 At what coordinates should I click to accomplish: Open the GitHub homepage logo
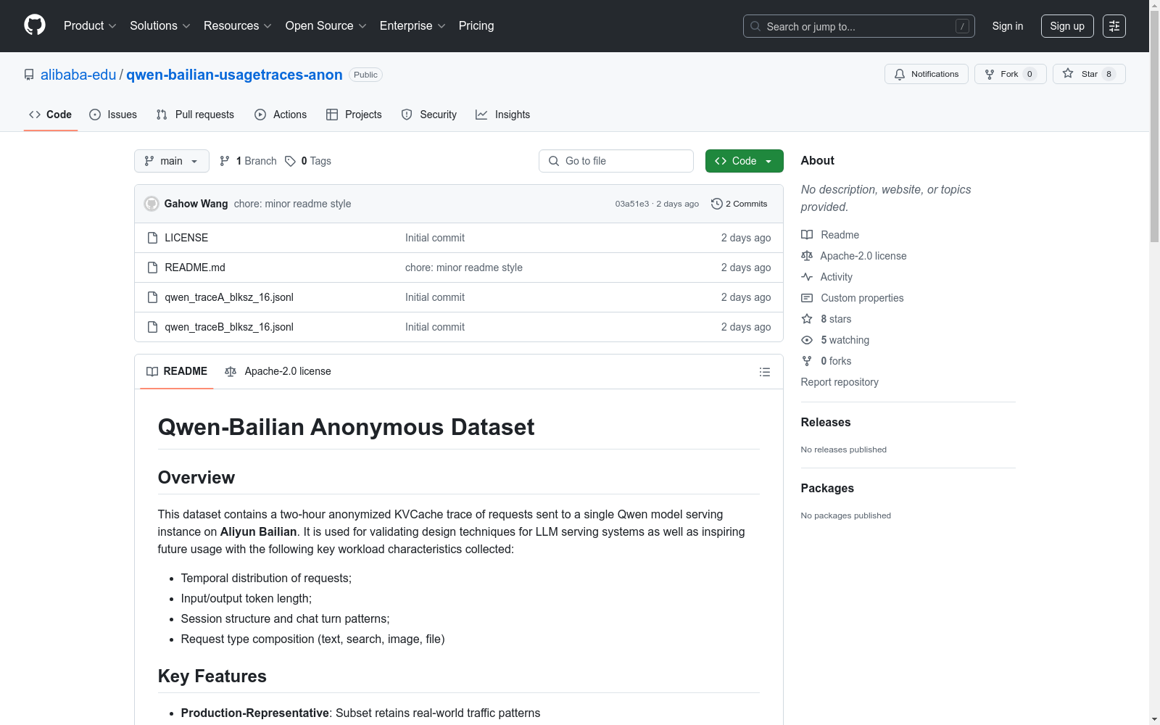pyautogui.click(x=35, y=25)
